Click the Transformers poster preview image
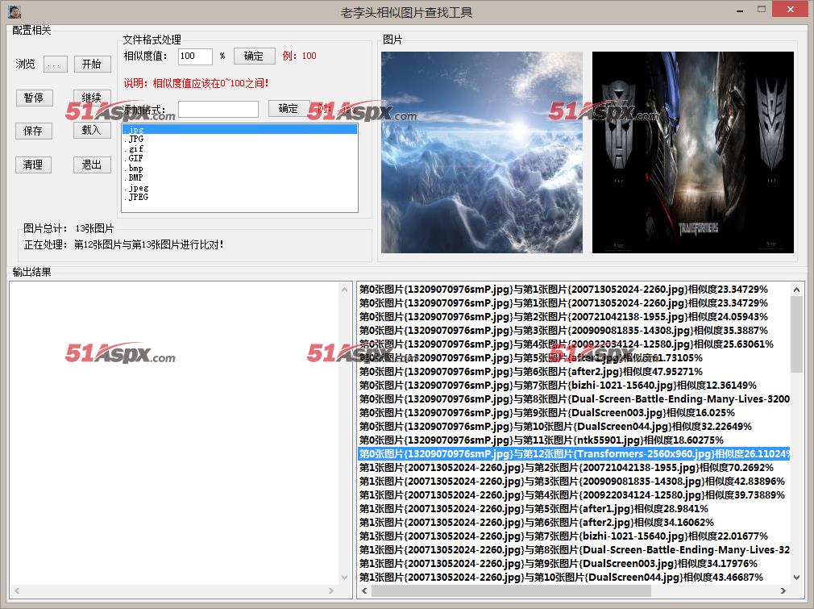Image resolution: width=814 pixels, height=609 pixels. click(x=692, y=152)
